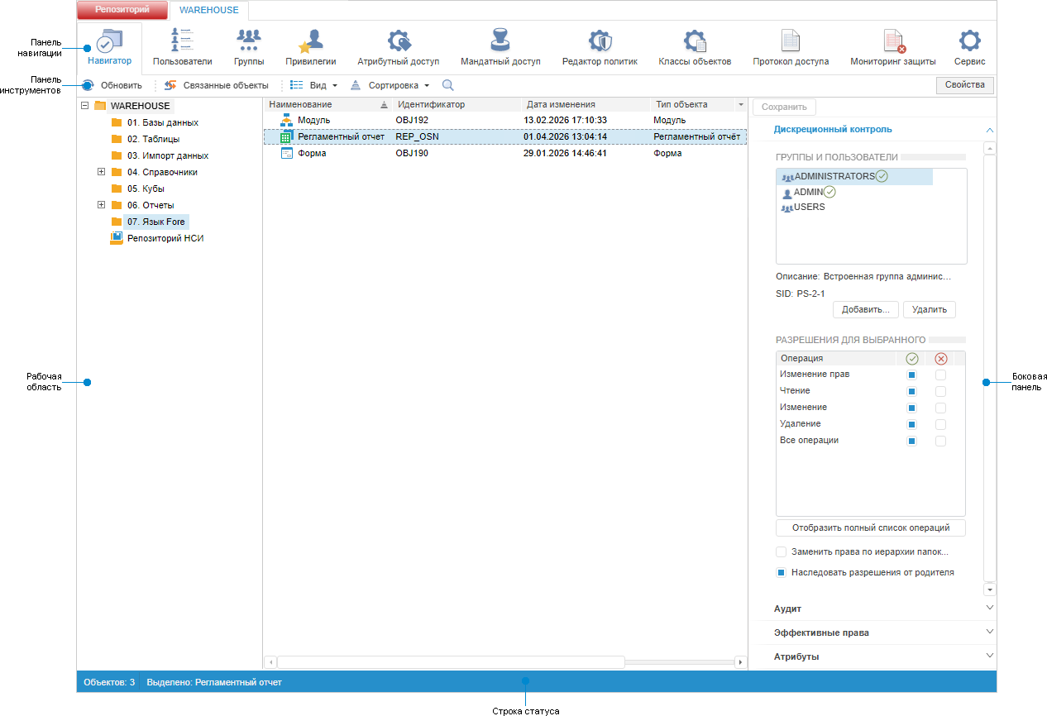Sort by the Идентификатор column header
The height and width of the screenshot is (716, 1047).
coord(457,105)
